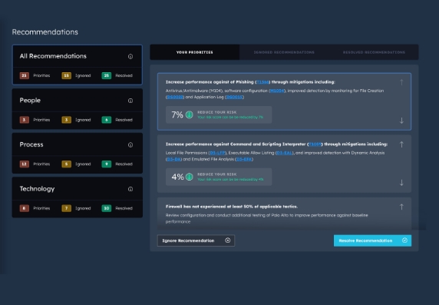This screenshot has height=305, width=439.
Task: Click the red Priorities badge on Technology card
Action: click(25, 208)
